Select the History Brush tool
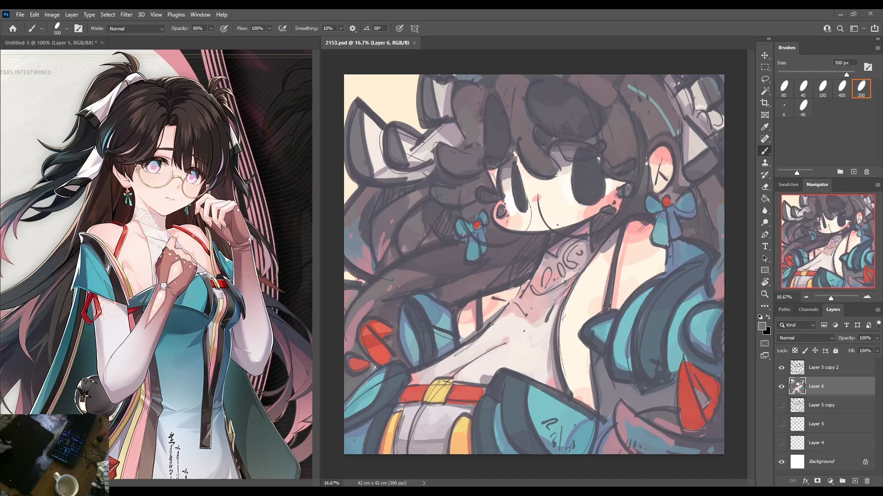 point(765,175)
